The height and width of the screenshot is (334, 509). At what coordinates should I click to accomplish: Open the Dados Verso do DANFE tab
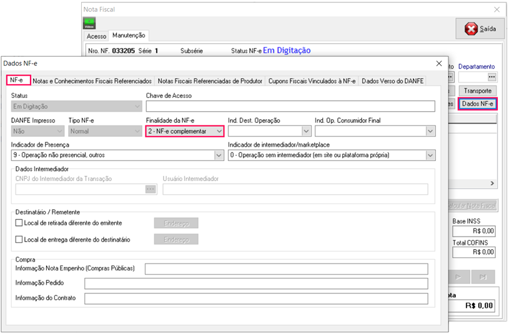click(x=392, y=81)
